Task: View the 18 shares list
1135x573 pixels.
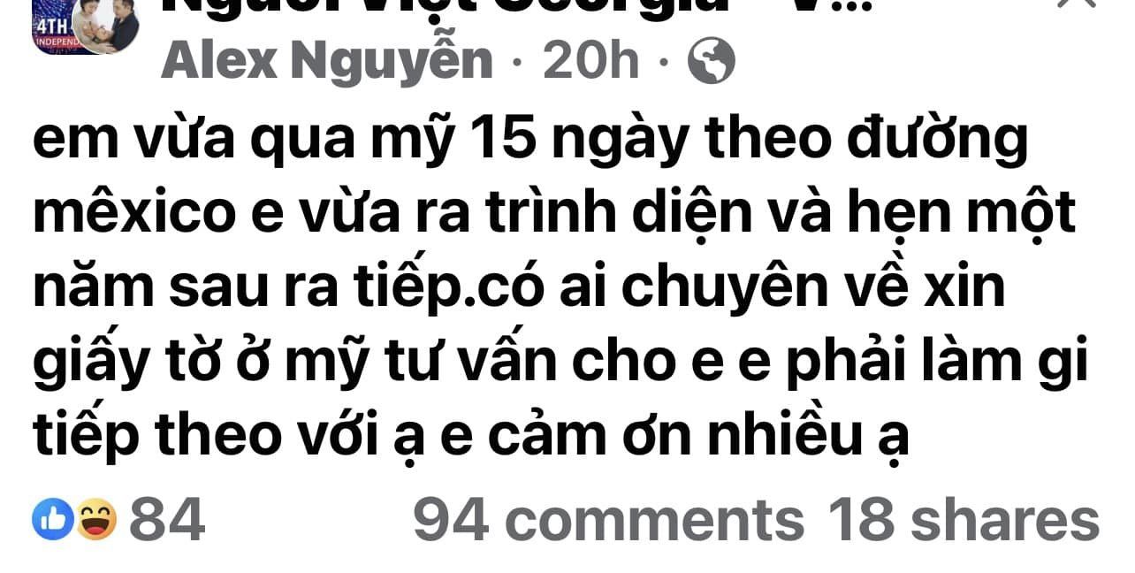Action: [963, 520]
